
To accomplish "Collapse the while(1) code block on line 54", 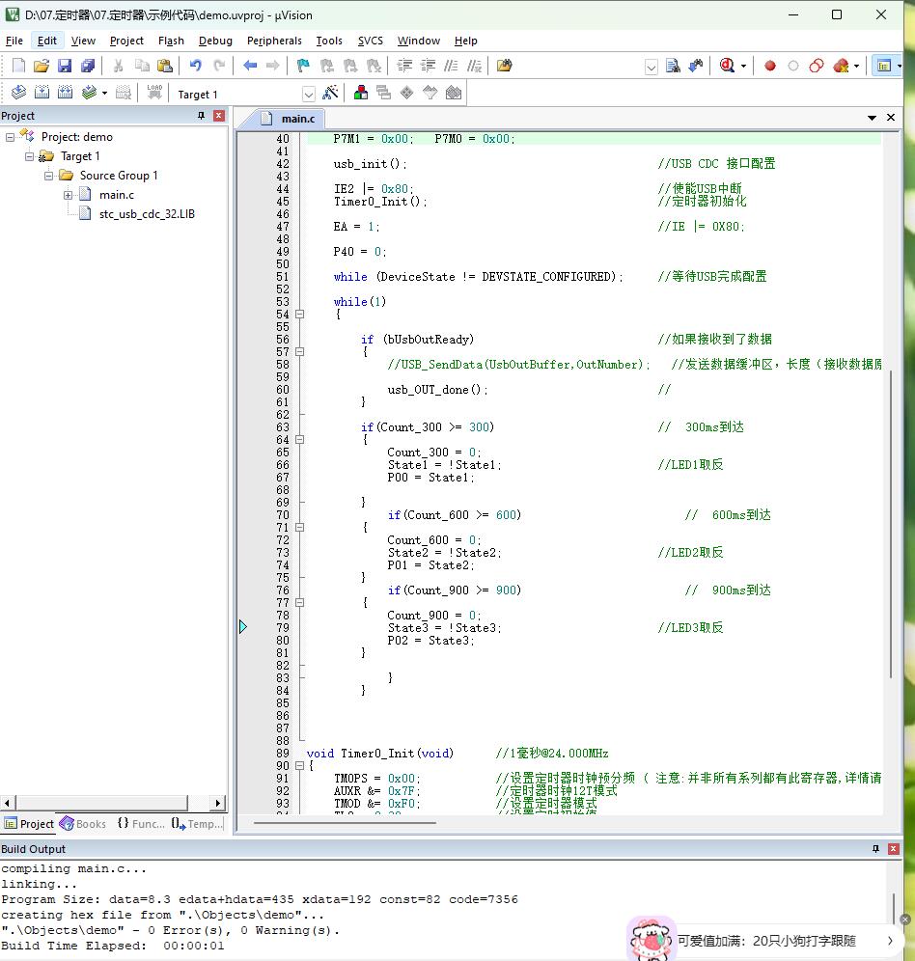I will pos(300,314).
